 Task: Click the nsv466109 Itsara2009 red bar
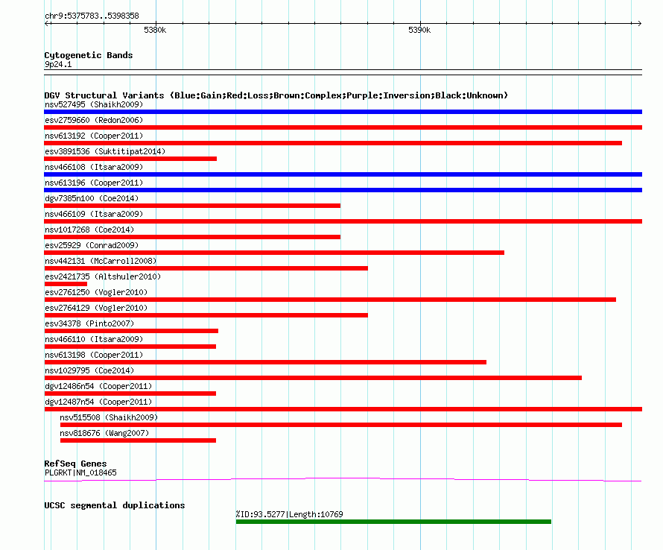point(343,221)
